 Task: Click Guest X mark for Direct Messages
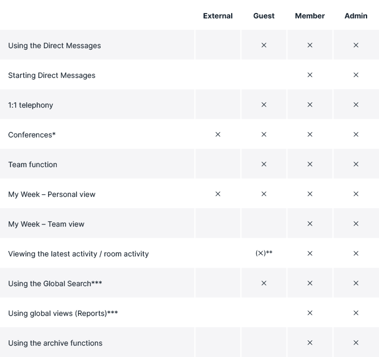[x=264, y=45]
